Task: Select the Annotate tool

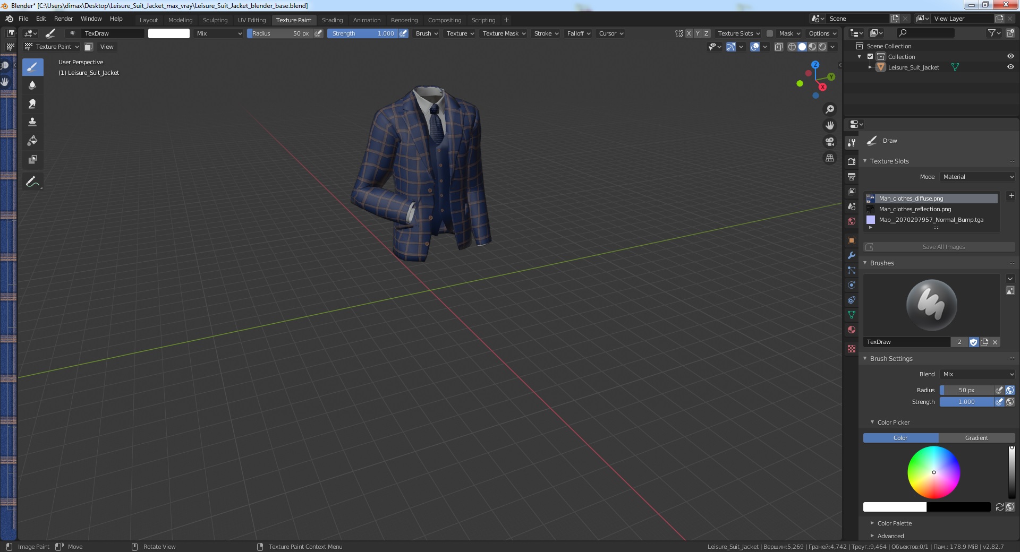Action: coord(32,182)
